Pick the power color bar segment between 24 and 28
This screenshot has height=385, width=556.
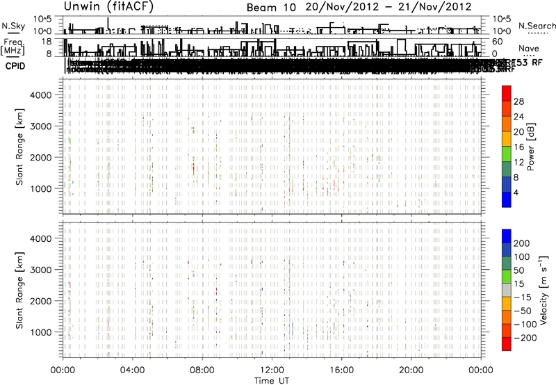click(x=507, y=108)
